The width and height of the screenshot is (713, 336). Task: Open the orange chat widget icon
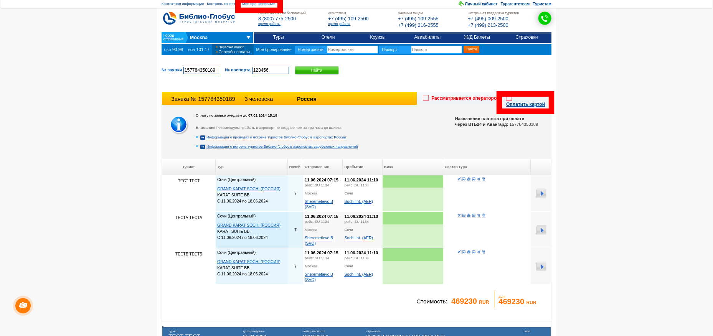coord(23,306)
